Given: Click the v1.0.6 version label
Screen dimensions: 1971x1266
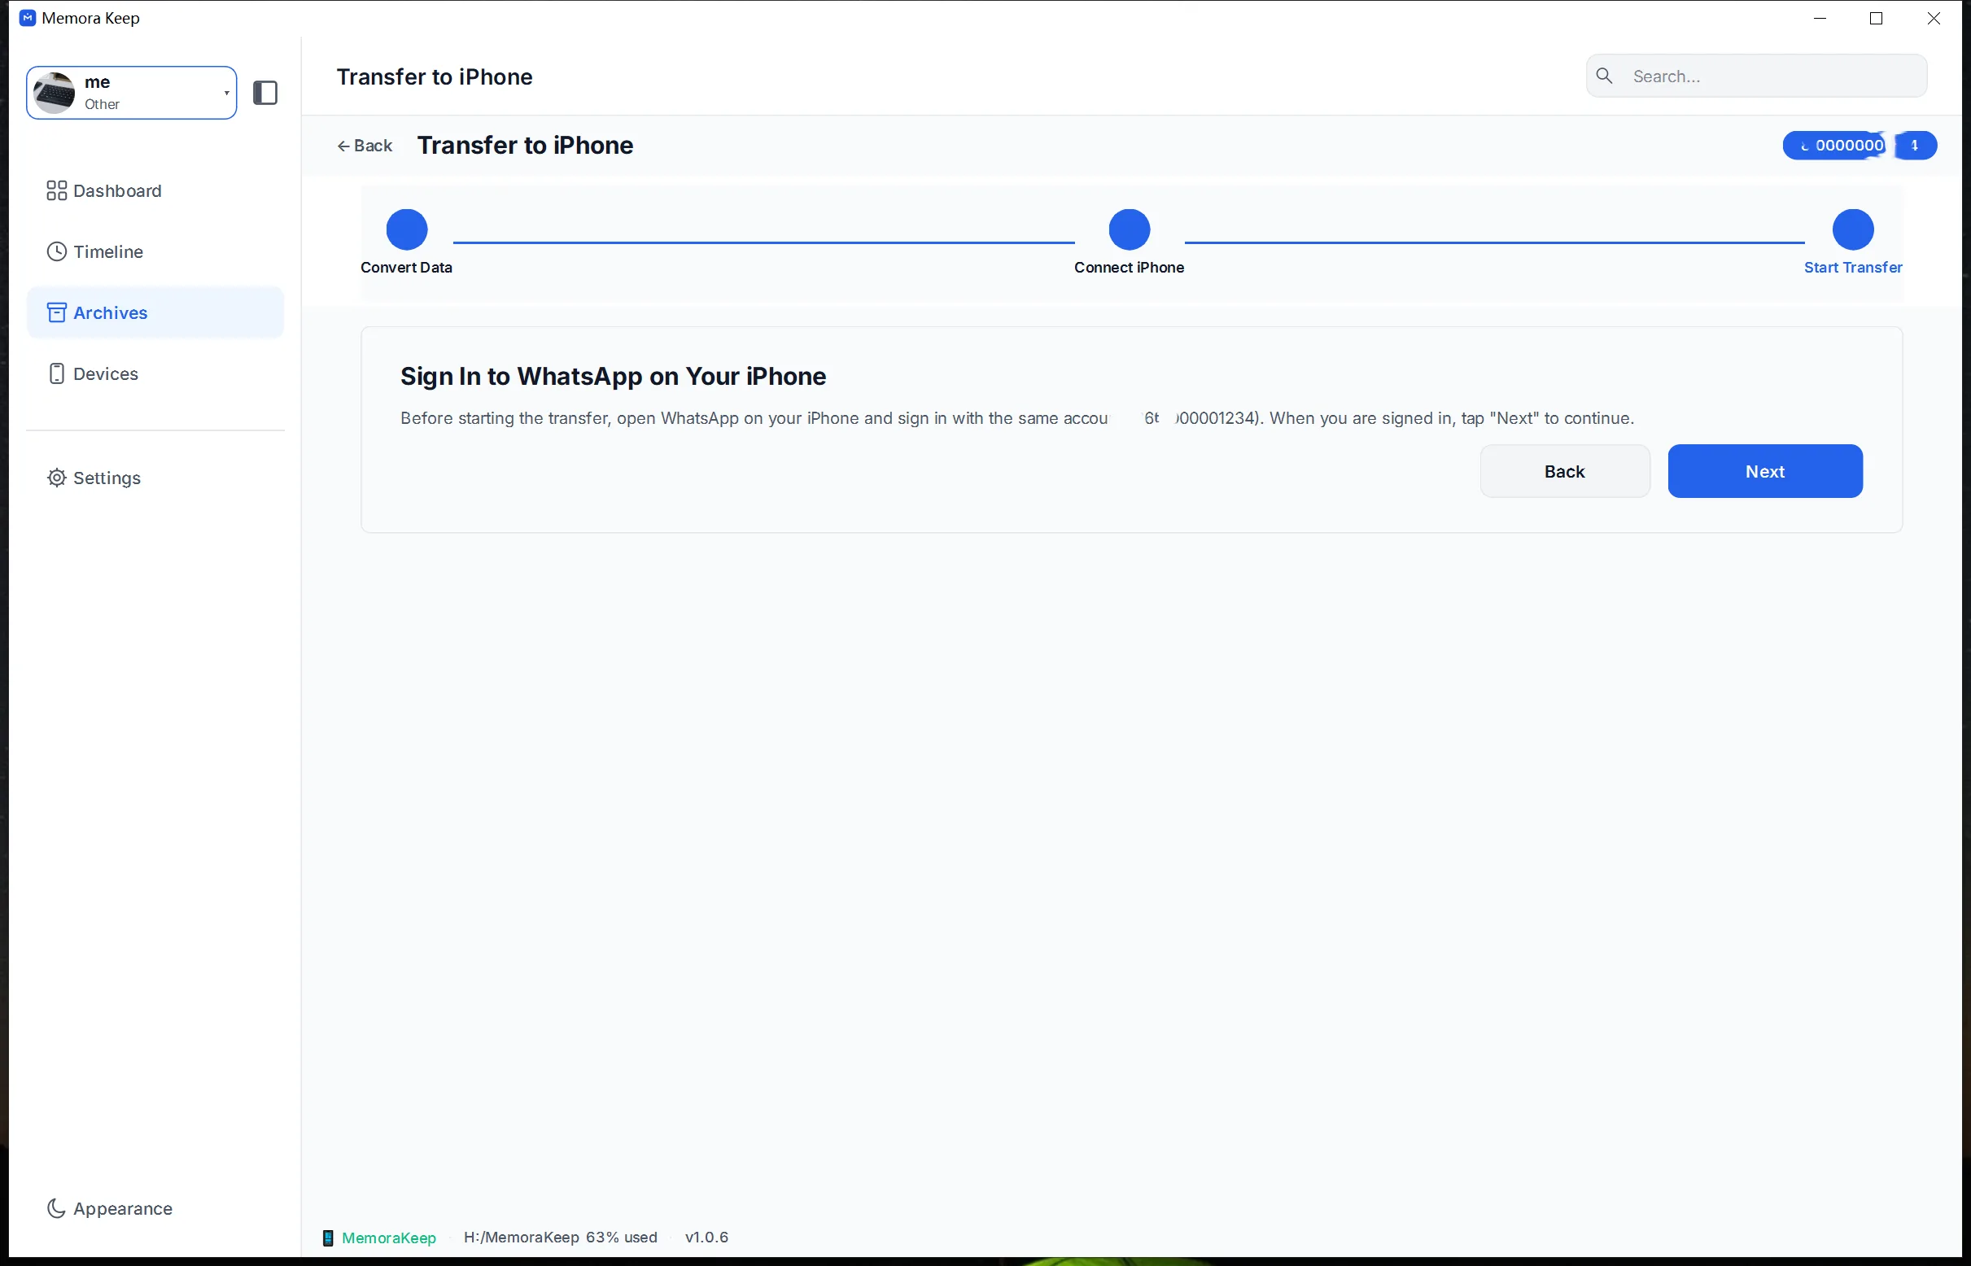Looking at the screenshot, I should tap(706, 1238).
